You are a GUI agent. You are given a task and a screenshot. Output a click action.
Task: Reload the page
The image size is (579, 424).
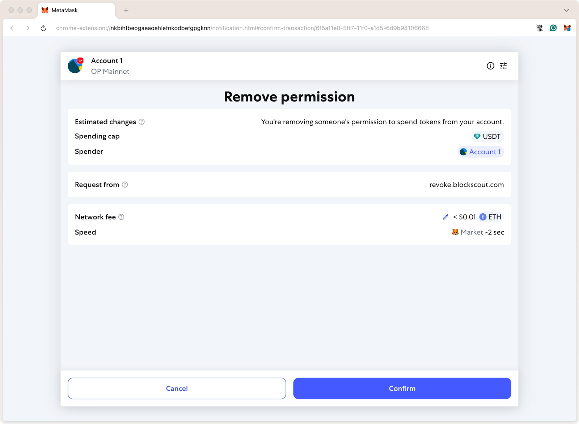(43, 28)
